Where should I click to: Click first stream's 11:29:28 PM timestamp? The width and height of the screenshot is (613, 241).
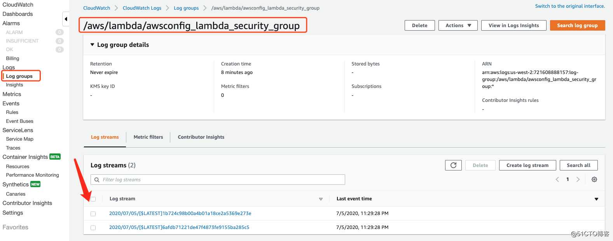[x=362, y=213]
